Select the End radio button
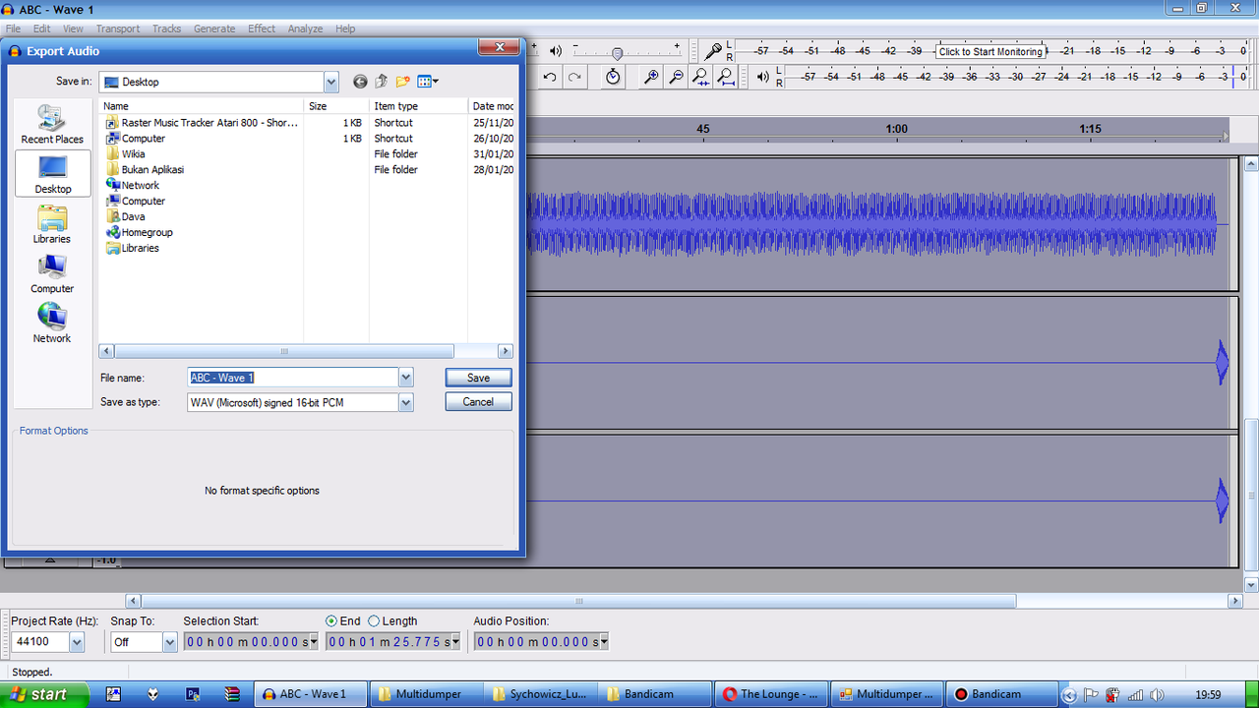This screenshot has width=1259, height=708. [x=331, y=621]
